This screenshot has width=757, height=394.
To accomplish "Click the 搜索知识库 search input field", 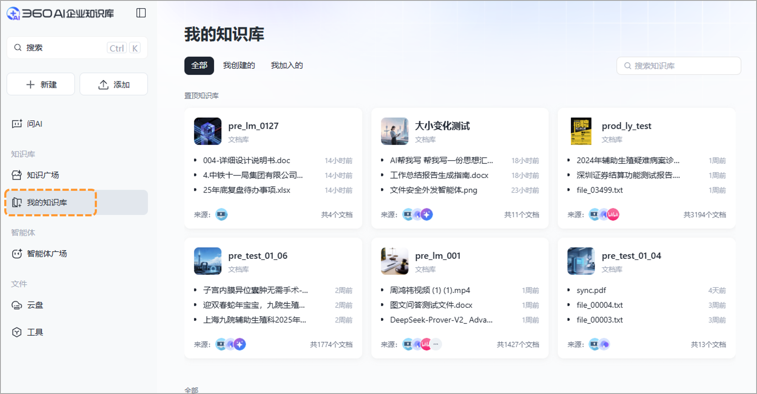I will 678,65.
